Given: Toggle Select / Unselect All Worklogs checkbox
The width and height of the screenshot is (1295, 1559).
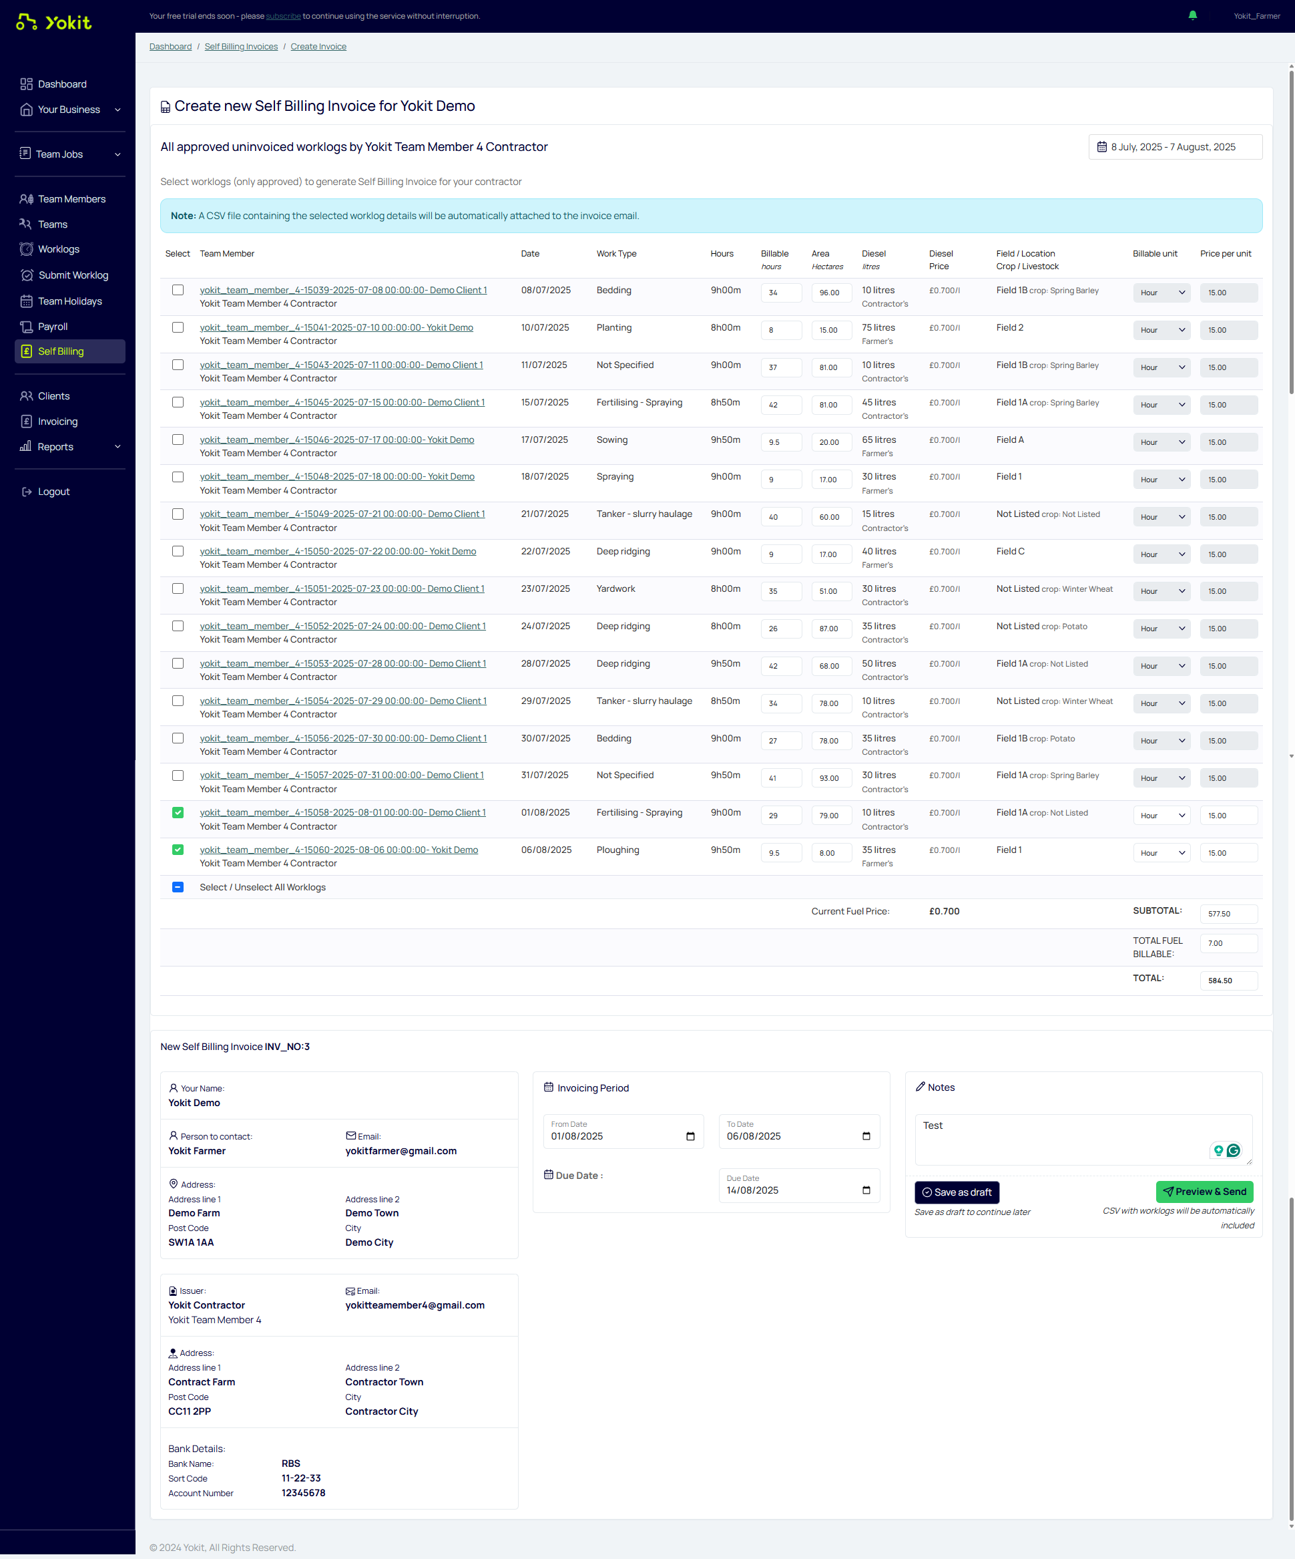Looking at the screenshot, I should [x=178, y=887].
